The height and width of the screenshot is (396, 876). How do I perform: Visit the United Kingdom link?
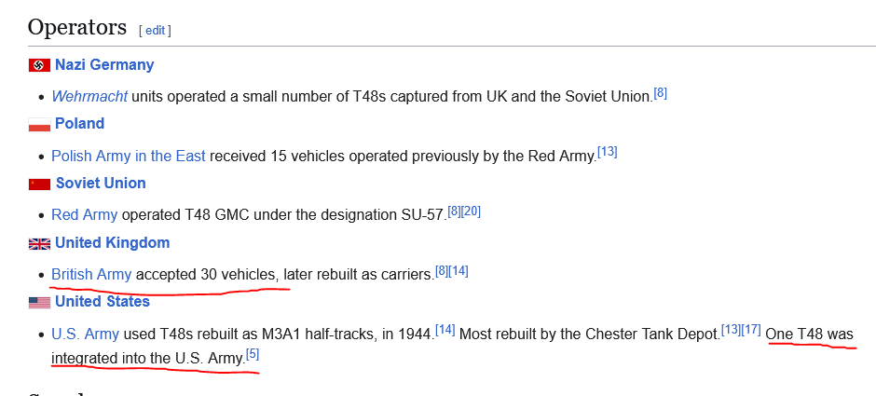(x=112, y=242)
